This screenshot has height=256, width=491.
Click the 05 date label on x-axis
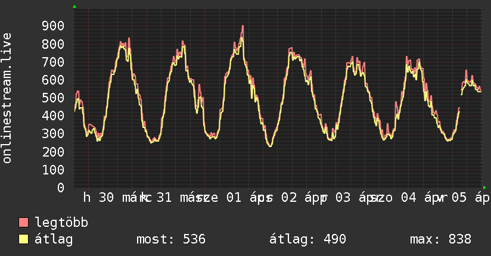pyautogui.click(x=459, y=198)
